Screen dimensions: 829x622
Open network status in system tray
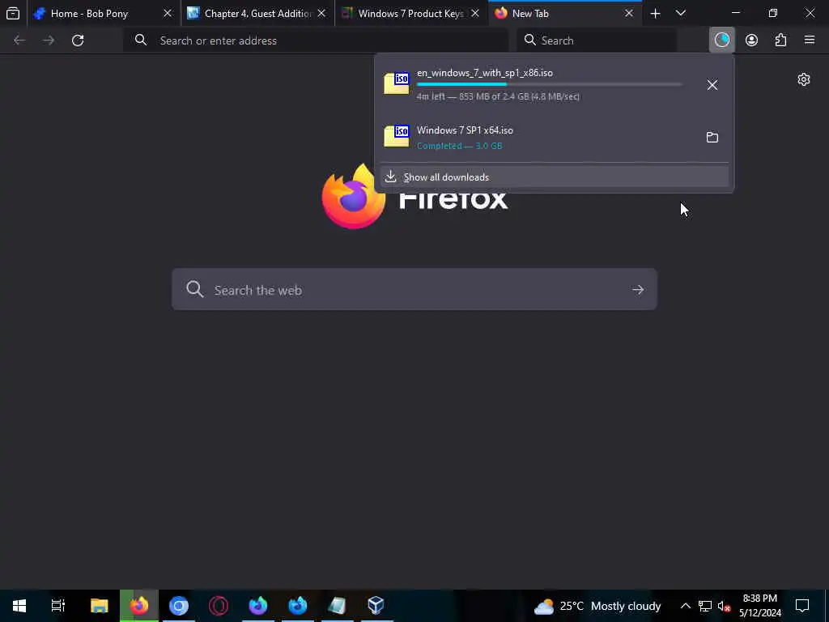coord(705,606)
